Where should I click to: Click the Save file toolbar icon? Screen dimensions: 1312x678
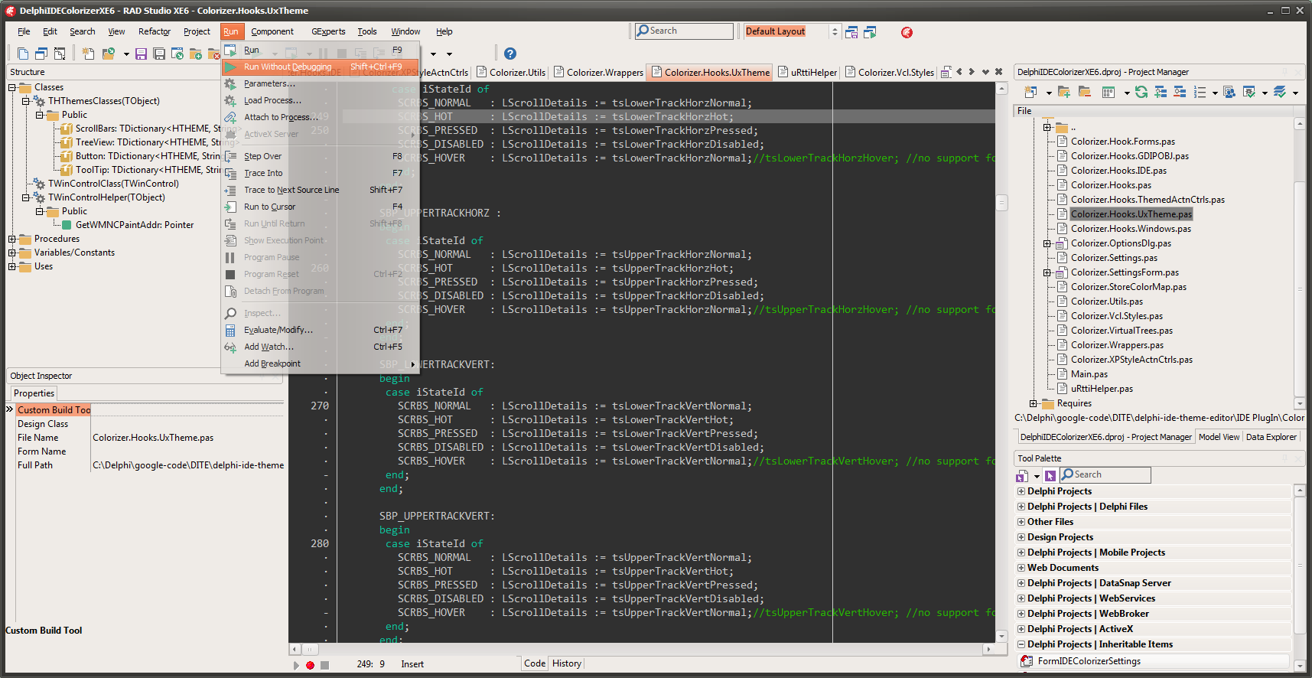click(x=141, y=54)
